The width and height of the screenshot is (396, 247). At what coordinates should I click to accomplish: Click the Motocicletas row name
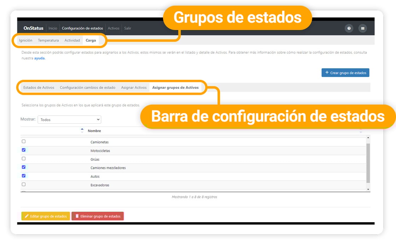click(100, 151)
